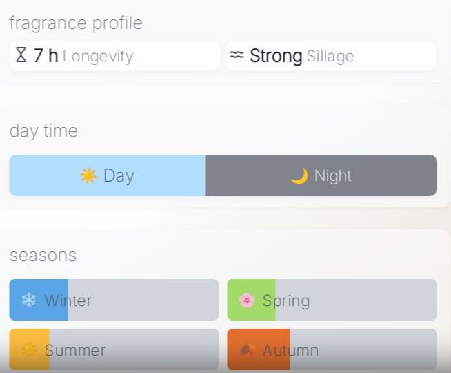Click the Summer sun icon
This screenshot has height=373, width=451.
pos(29,350)
